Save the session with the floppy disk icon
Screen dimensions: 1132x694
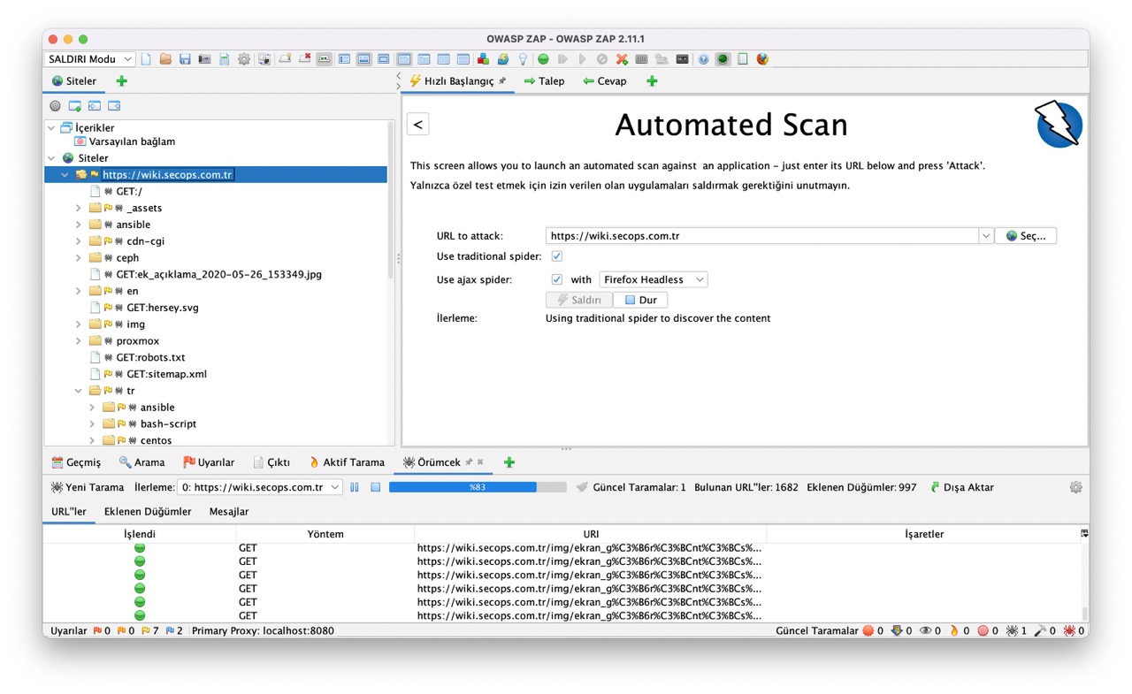tap(185, 59)
